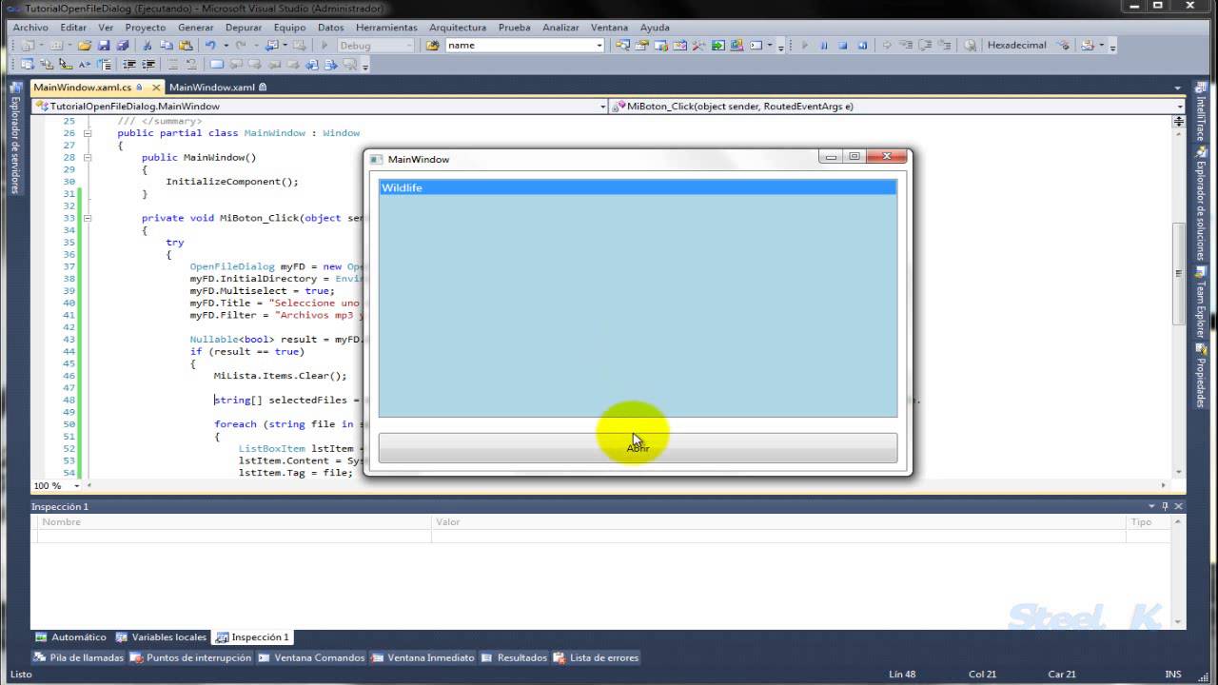
Task: Pin the Inspección 1 panel
Action: [x=1165, y=506]
